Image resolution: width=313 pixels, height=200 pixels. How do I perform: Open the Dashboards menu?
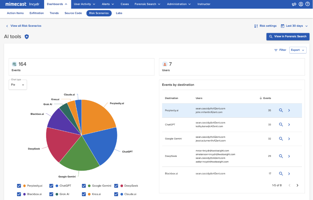57,4
